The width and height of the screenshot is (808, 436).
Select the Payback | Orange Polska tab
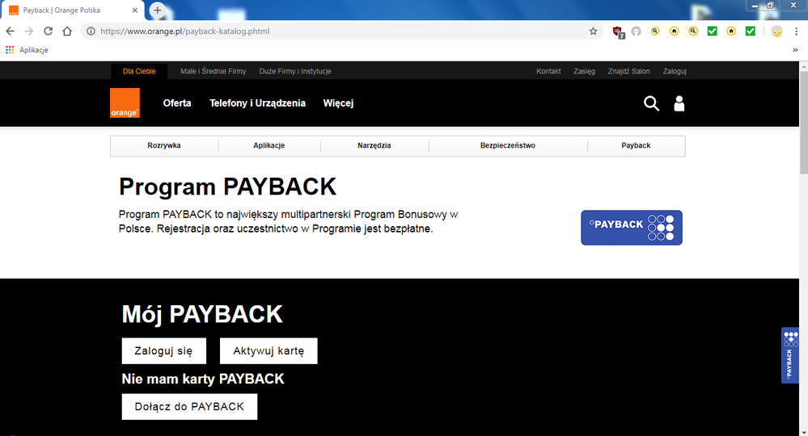coord(72,10)
